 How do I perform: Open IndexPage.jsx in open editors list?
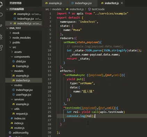click(x=24, y=19)
